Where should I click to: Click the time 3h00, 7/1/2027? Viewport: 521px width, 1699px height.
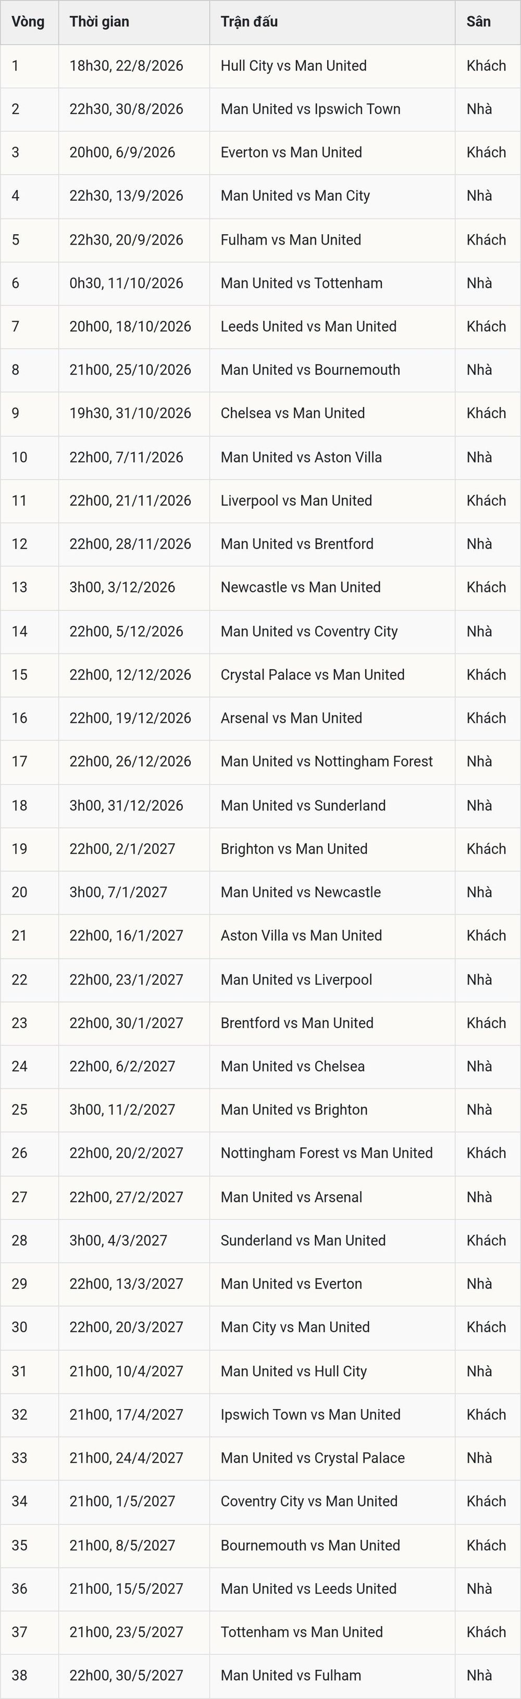pyautogui.click(x=118, y=892)
